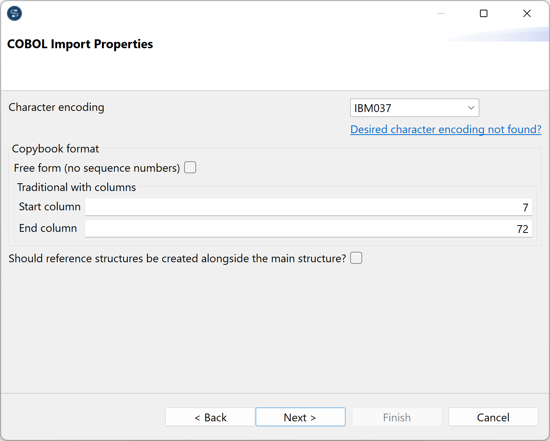Click the Character encoding label
This screenshot has width=550, height=441.
pos(56,107)
